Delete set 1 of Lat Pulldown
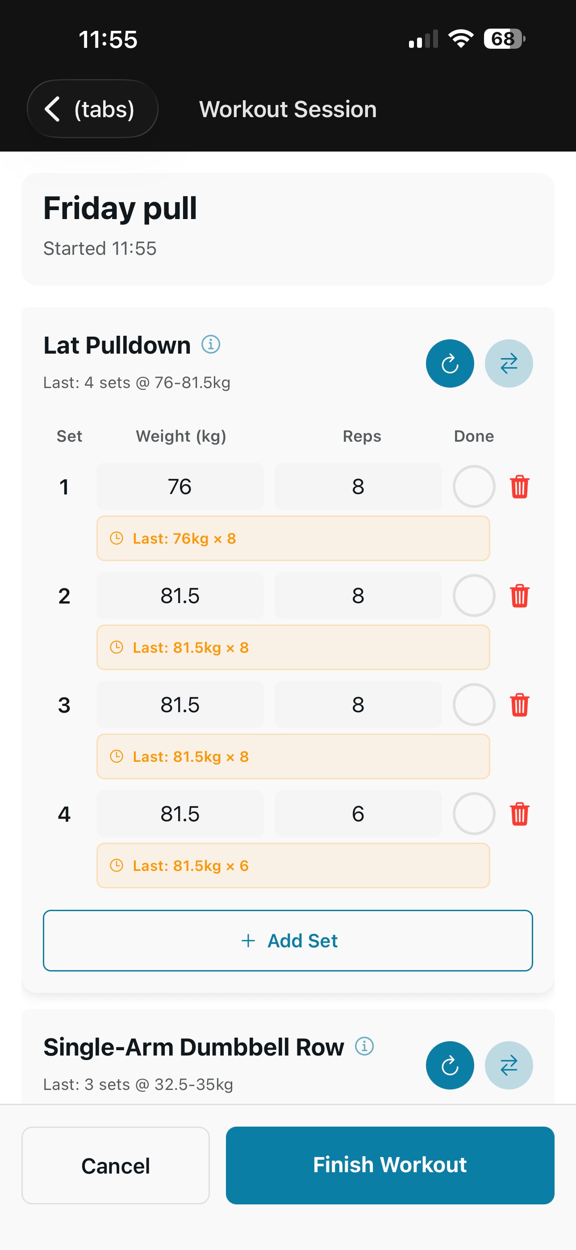Screen dimensions: 576x1250 [519, 487]
